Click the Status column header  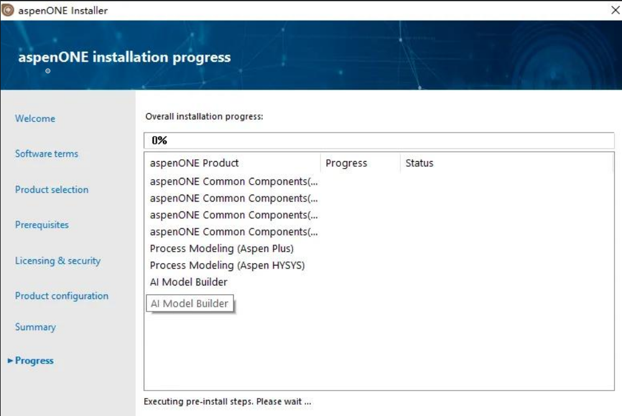(x=506, y=163)
